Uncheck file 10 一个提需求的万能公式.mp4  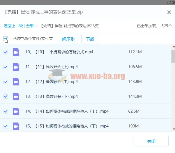coord(6,52)
